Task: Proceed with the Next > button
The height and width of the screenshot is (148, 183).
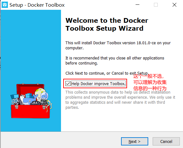Action: click(x=135, y=141)
